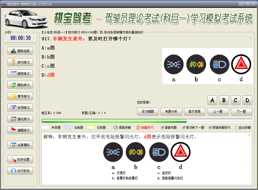
Task: Open 题库选择 question bank selection
Action: (20, 51)
